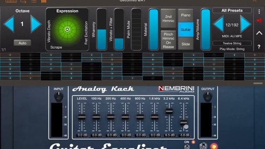Image resolution: width=265 pixels, height=149 pixels.
Task: Adjust the 6.4 kHz EQ fader
Action: coord(183,122)
